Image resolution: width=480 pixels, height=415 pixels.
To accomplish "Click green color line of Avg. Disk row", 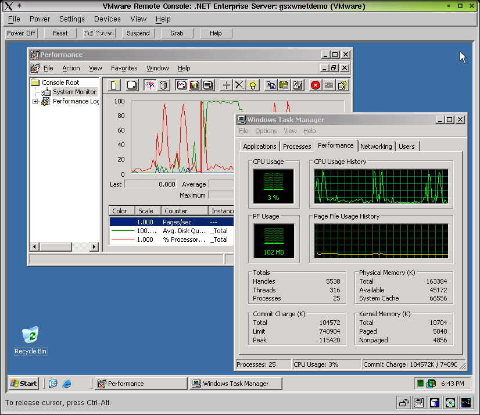I will (x=123, y=231).
